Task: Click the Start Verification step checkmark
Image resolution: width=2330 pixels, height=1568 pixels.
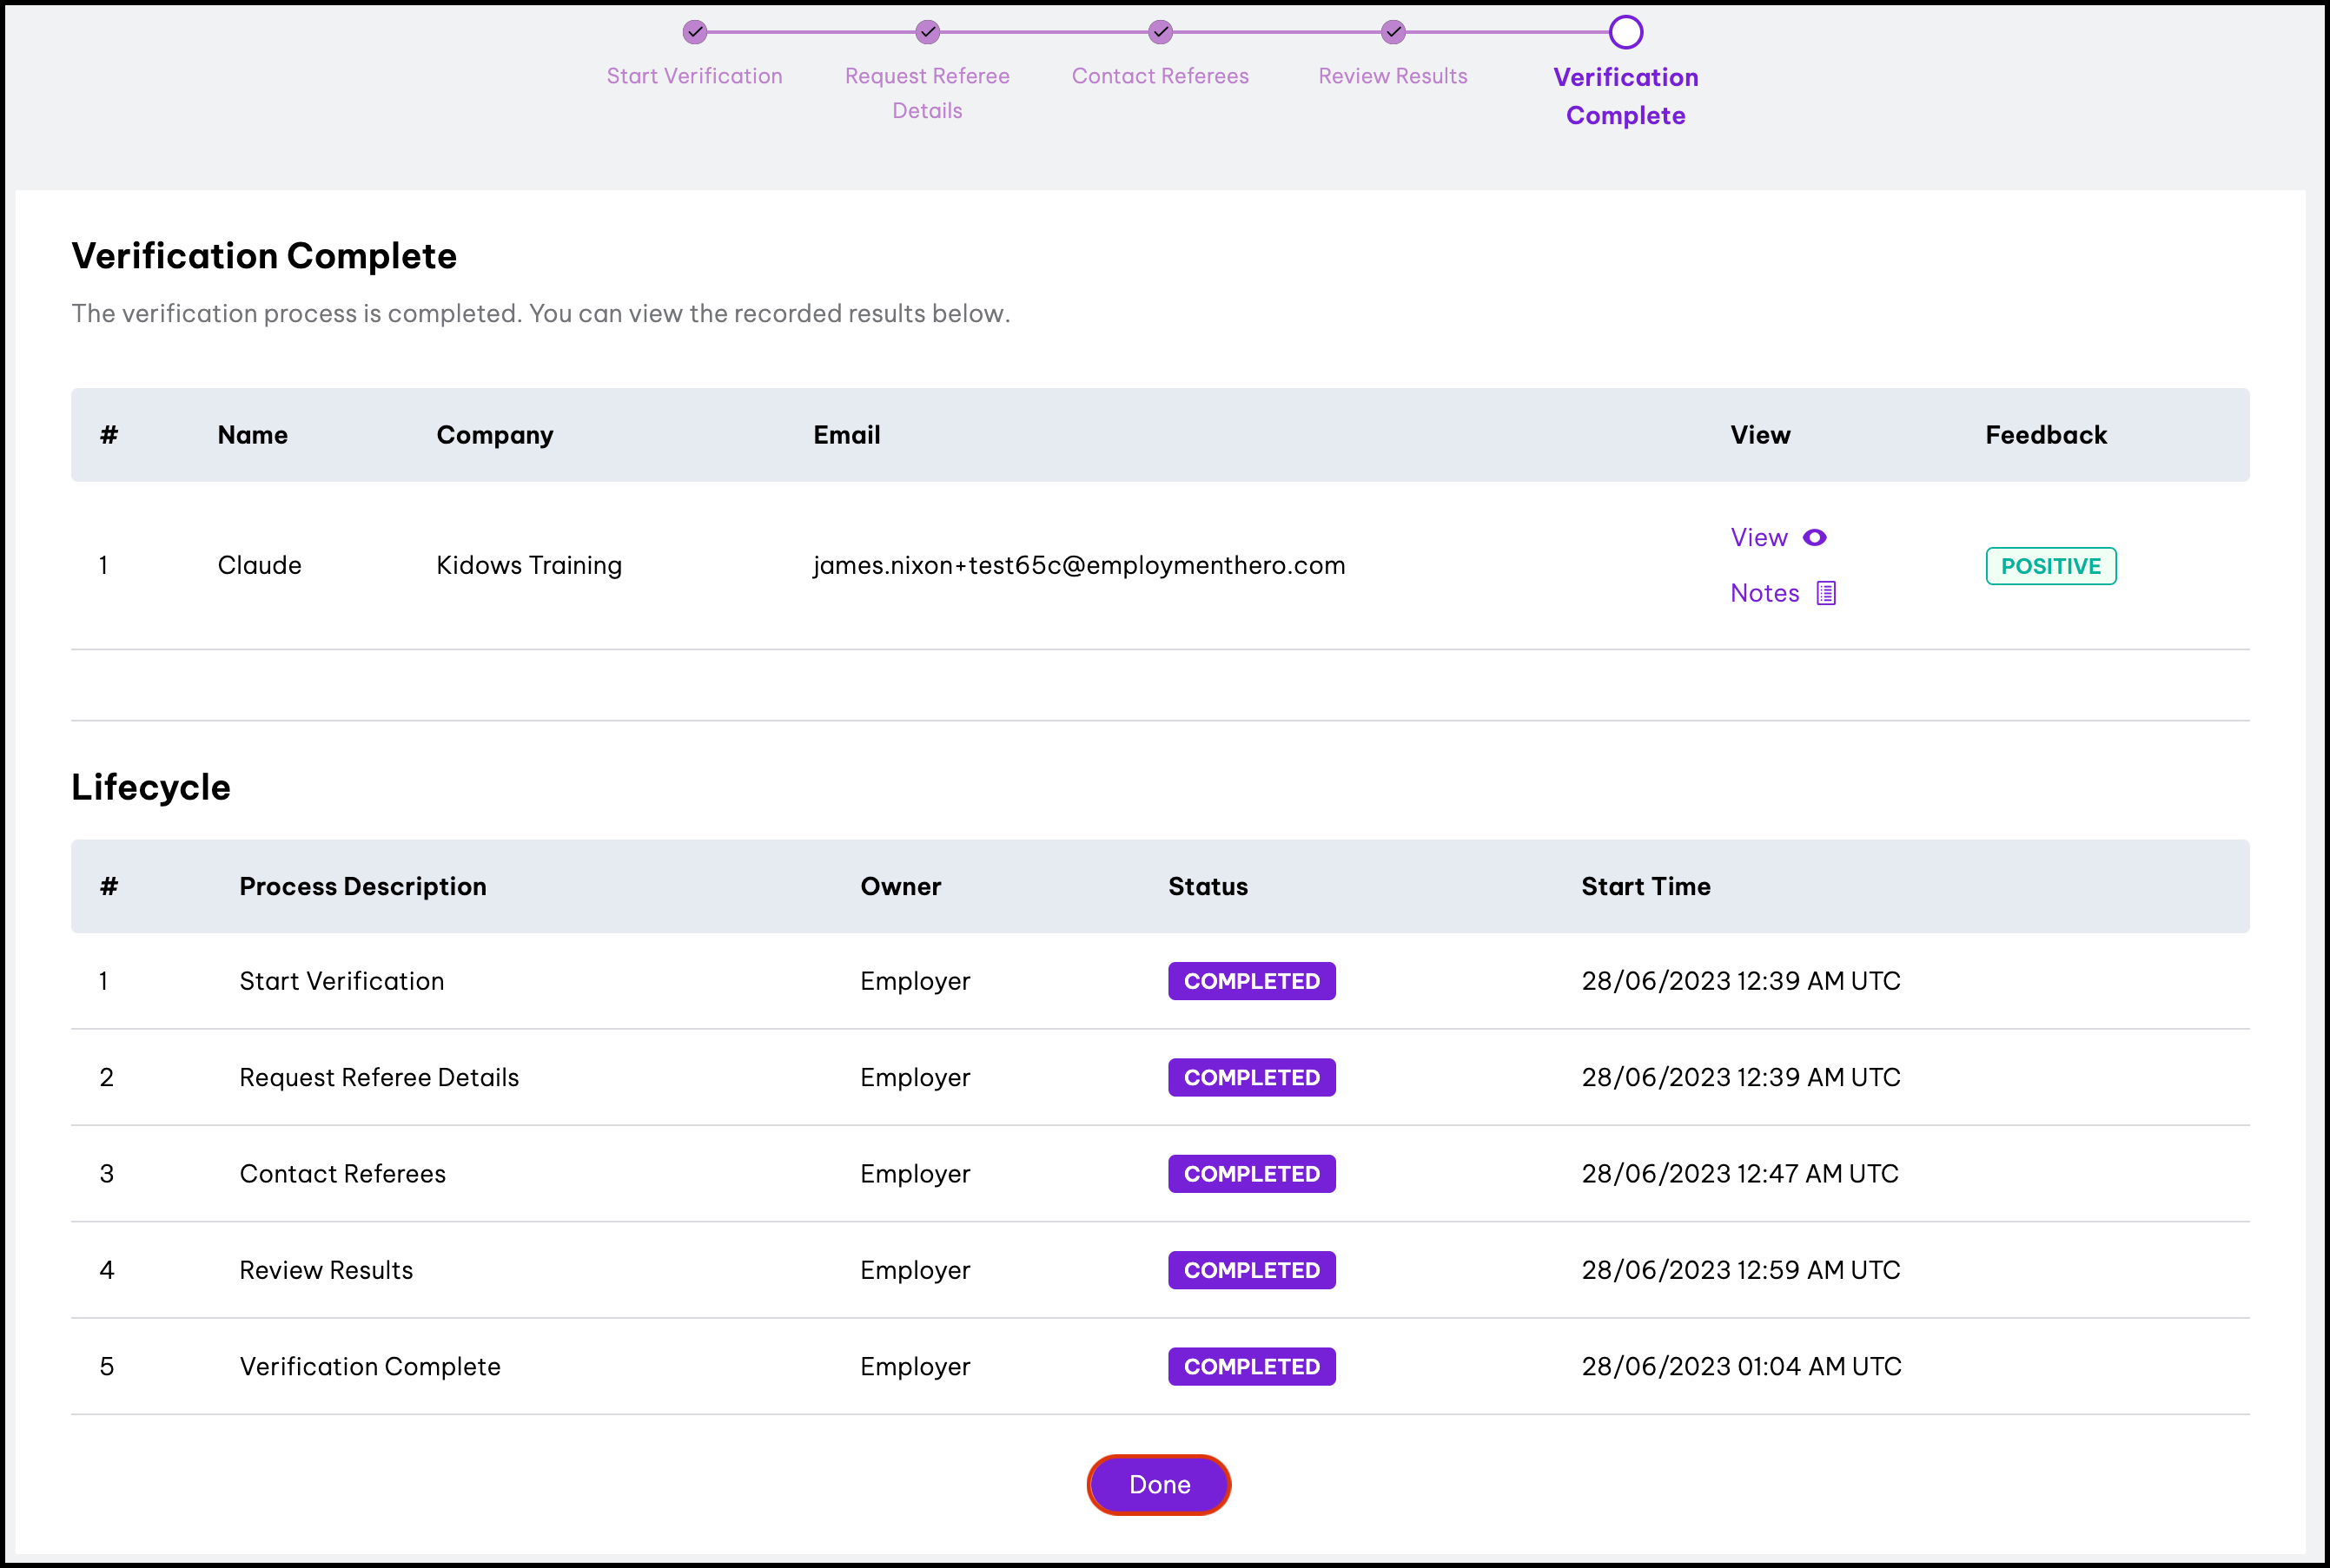Action: point(695,32)
